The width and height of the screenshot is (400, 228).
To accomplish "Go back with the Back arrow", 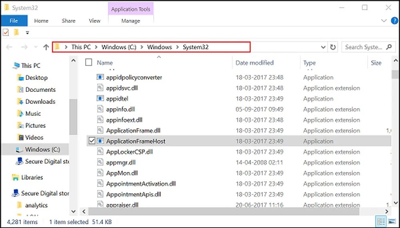I will point(9,47).
